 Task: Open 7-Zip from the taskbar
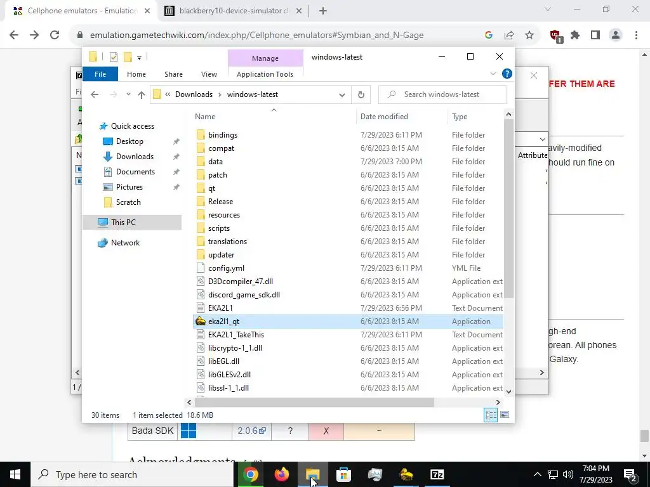[437, 474]
